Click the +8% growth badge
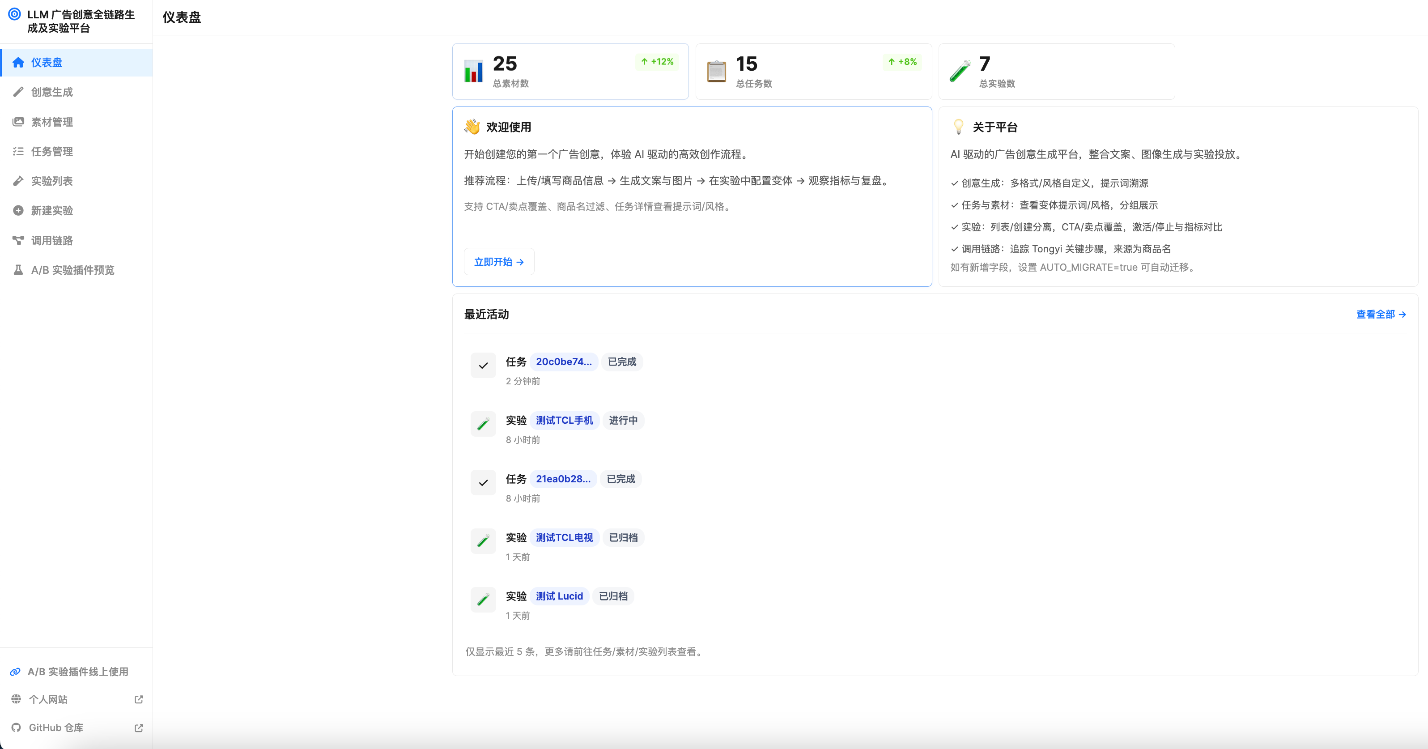This screenshot has width=1428, height=749. pos(902,62)
